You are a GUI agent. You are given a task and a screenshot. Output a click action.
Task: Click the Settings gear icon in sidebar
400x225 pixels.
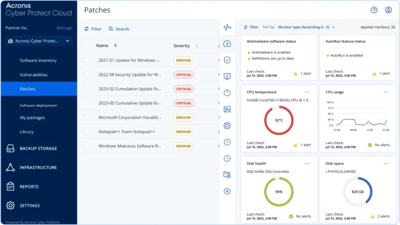tap(10, 205)
